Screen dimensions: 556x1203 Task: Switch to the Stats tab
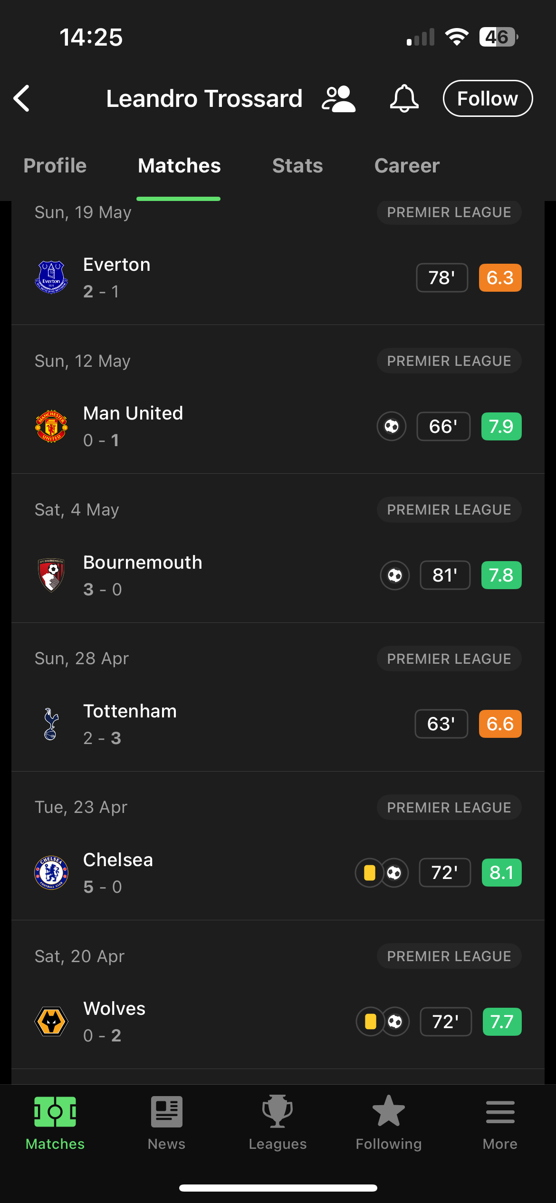tap(297, 166)
